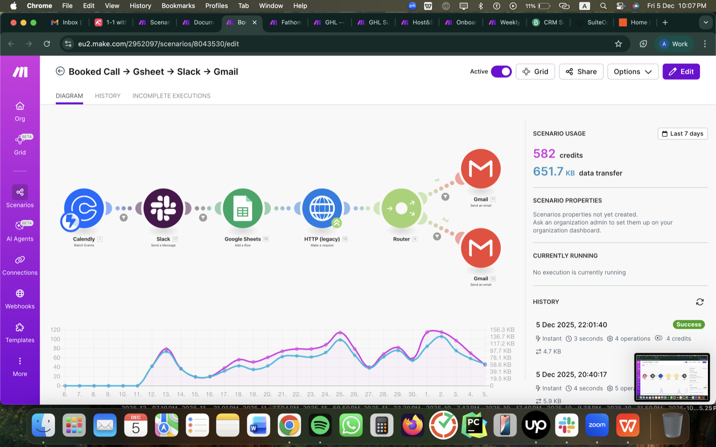The height and width of the screenshot is (447, 716).
Task: Open the HTTP (legacy) module
Action: point(322,208)
